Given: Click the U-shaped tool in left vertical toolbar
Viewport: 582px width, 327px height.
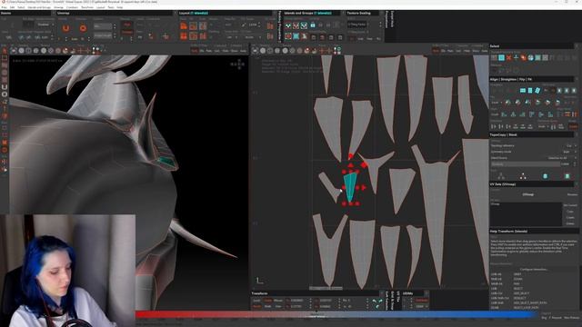Looking at the screenshot, I should pyautogui.click(x=5, y=87).
